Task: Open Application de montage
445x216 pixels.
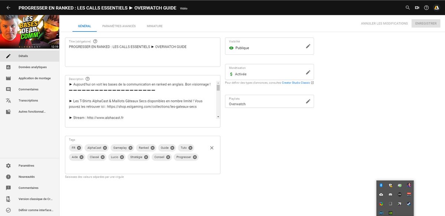Action: pos(30,78)
